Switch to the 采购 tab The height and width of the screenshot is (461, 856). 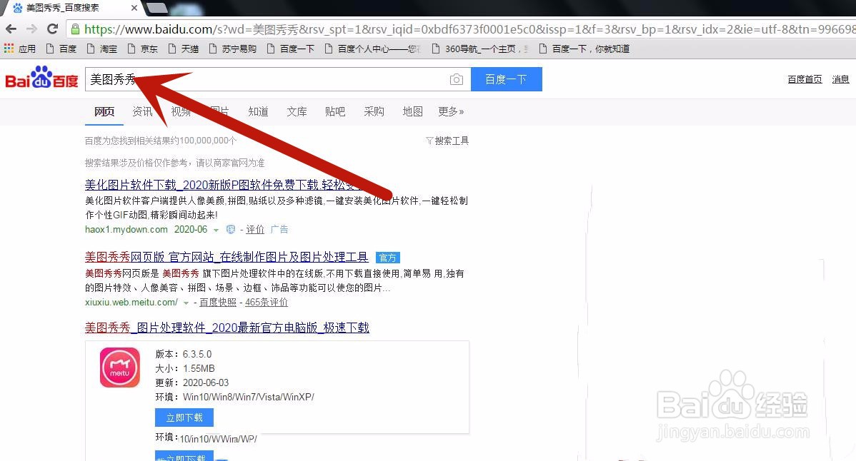(374, 111)
